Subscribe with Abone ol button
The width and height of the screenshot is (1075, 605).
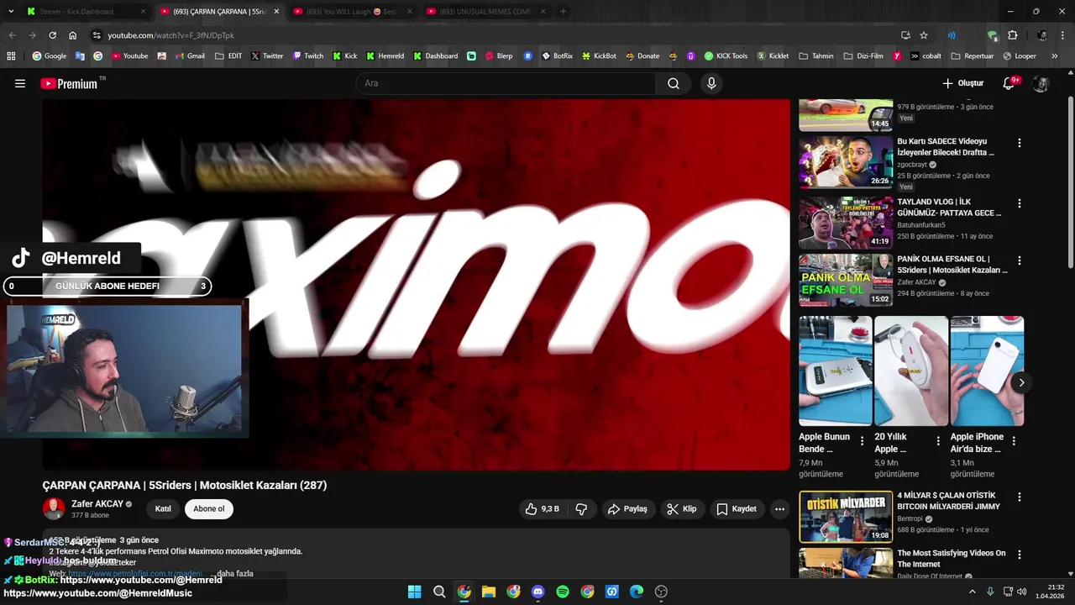(x=209, y=508)
